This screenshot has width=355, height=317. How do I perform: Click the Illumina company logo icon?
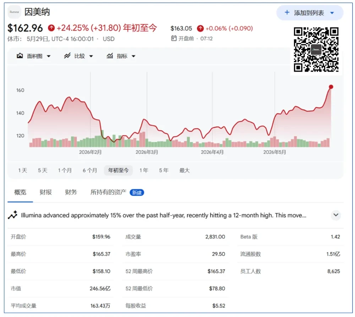click(14, 12)
